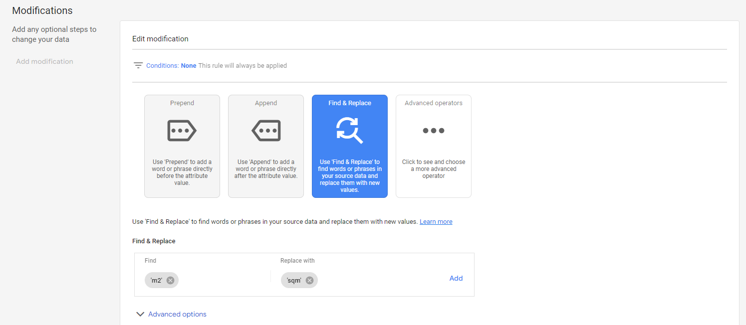Click the filter conditions icon
This screenshot has width=746, height=325.
point(138,65)
